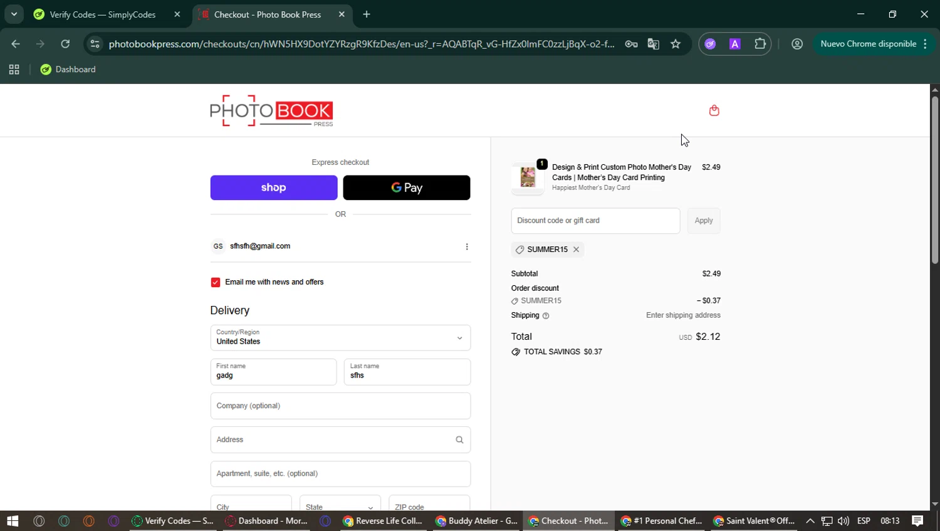The height and width of the screenshot is (531, 940).
Task: Open Buddy Atelier taskbar window
Action: pyautogui.click(x=476, y=521)
